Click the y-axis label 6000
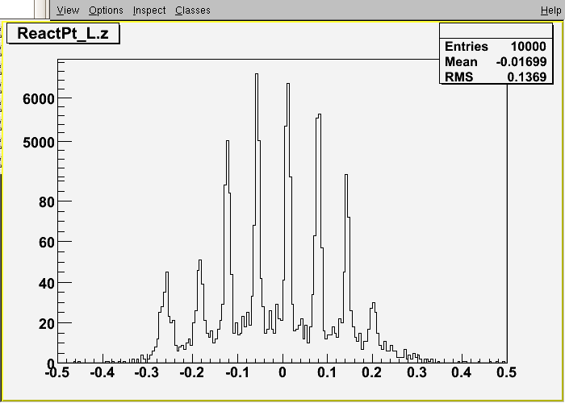The height and width of the screenshot is (403, 565). (39, 99)
